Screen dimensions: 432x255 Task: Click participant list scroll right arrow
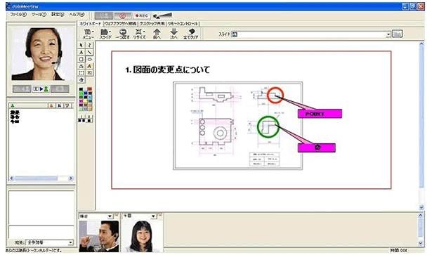(x=71, y=178)
